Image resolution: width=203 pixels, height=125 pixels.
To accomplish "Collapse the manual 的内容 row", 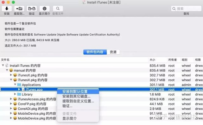I will 7,70.
